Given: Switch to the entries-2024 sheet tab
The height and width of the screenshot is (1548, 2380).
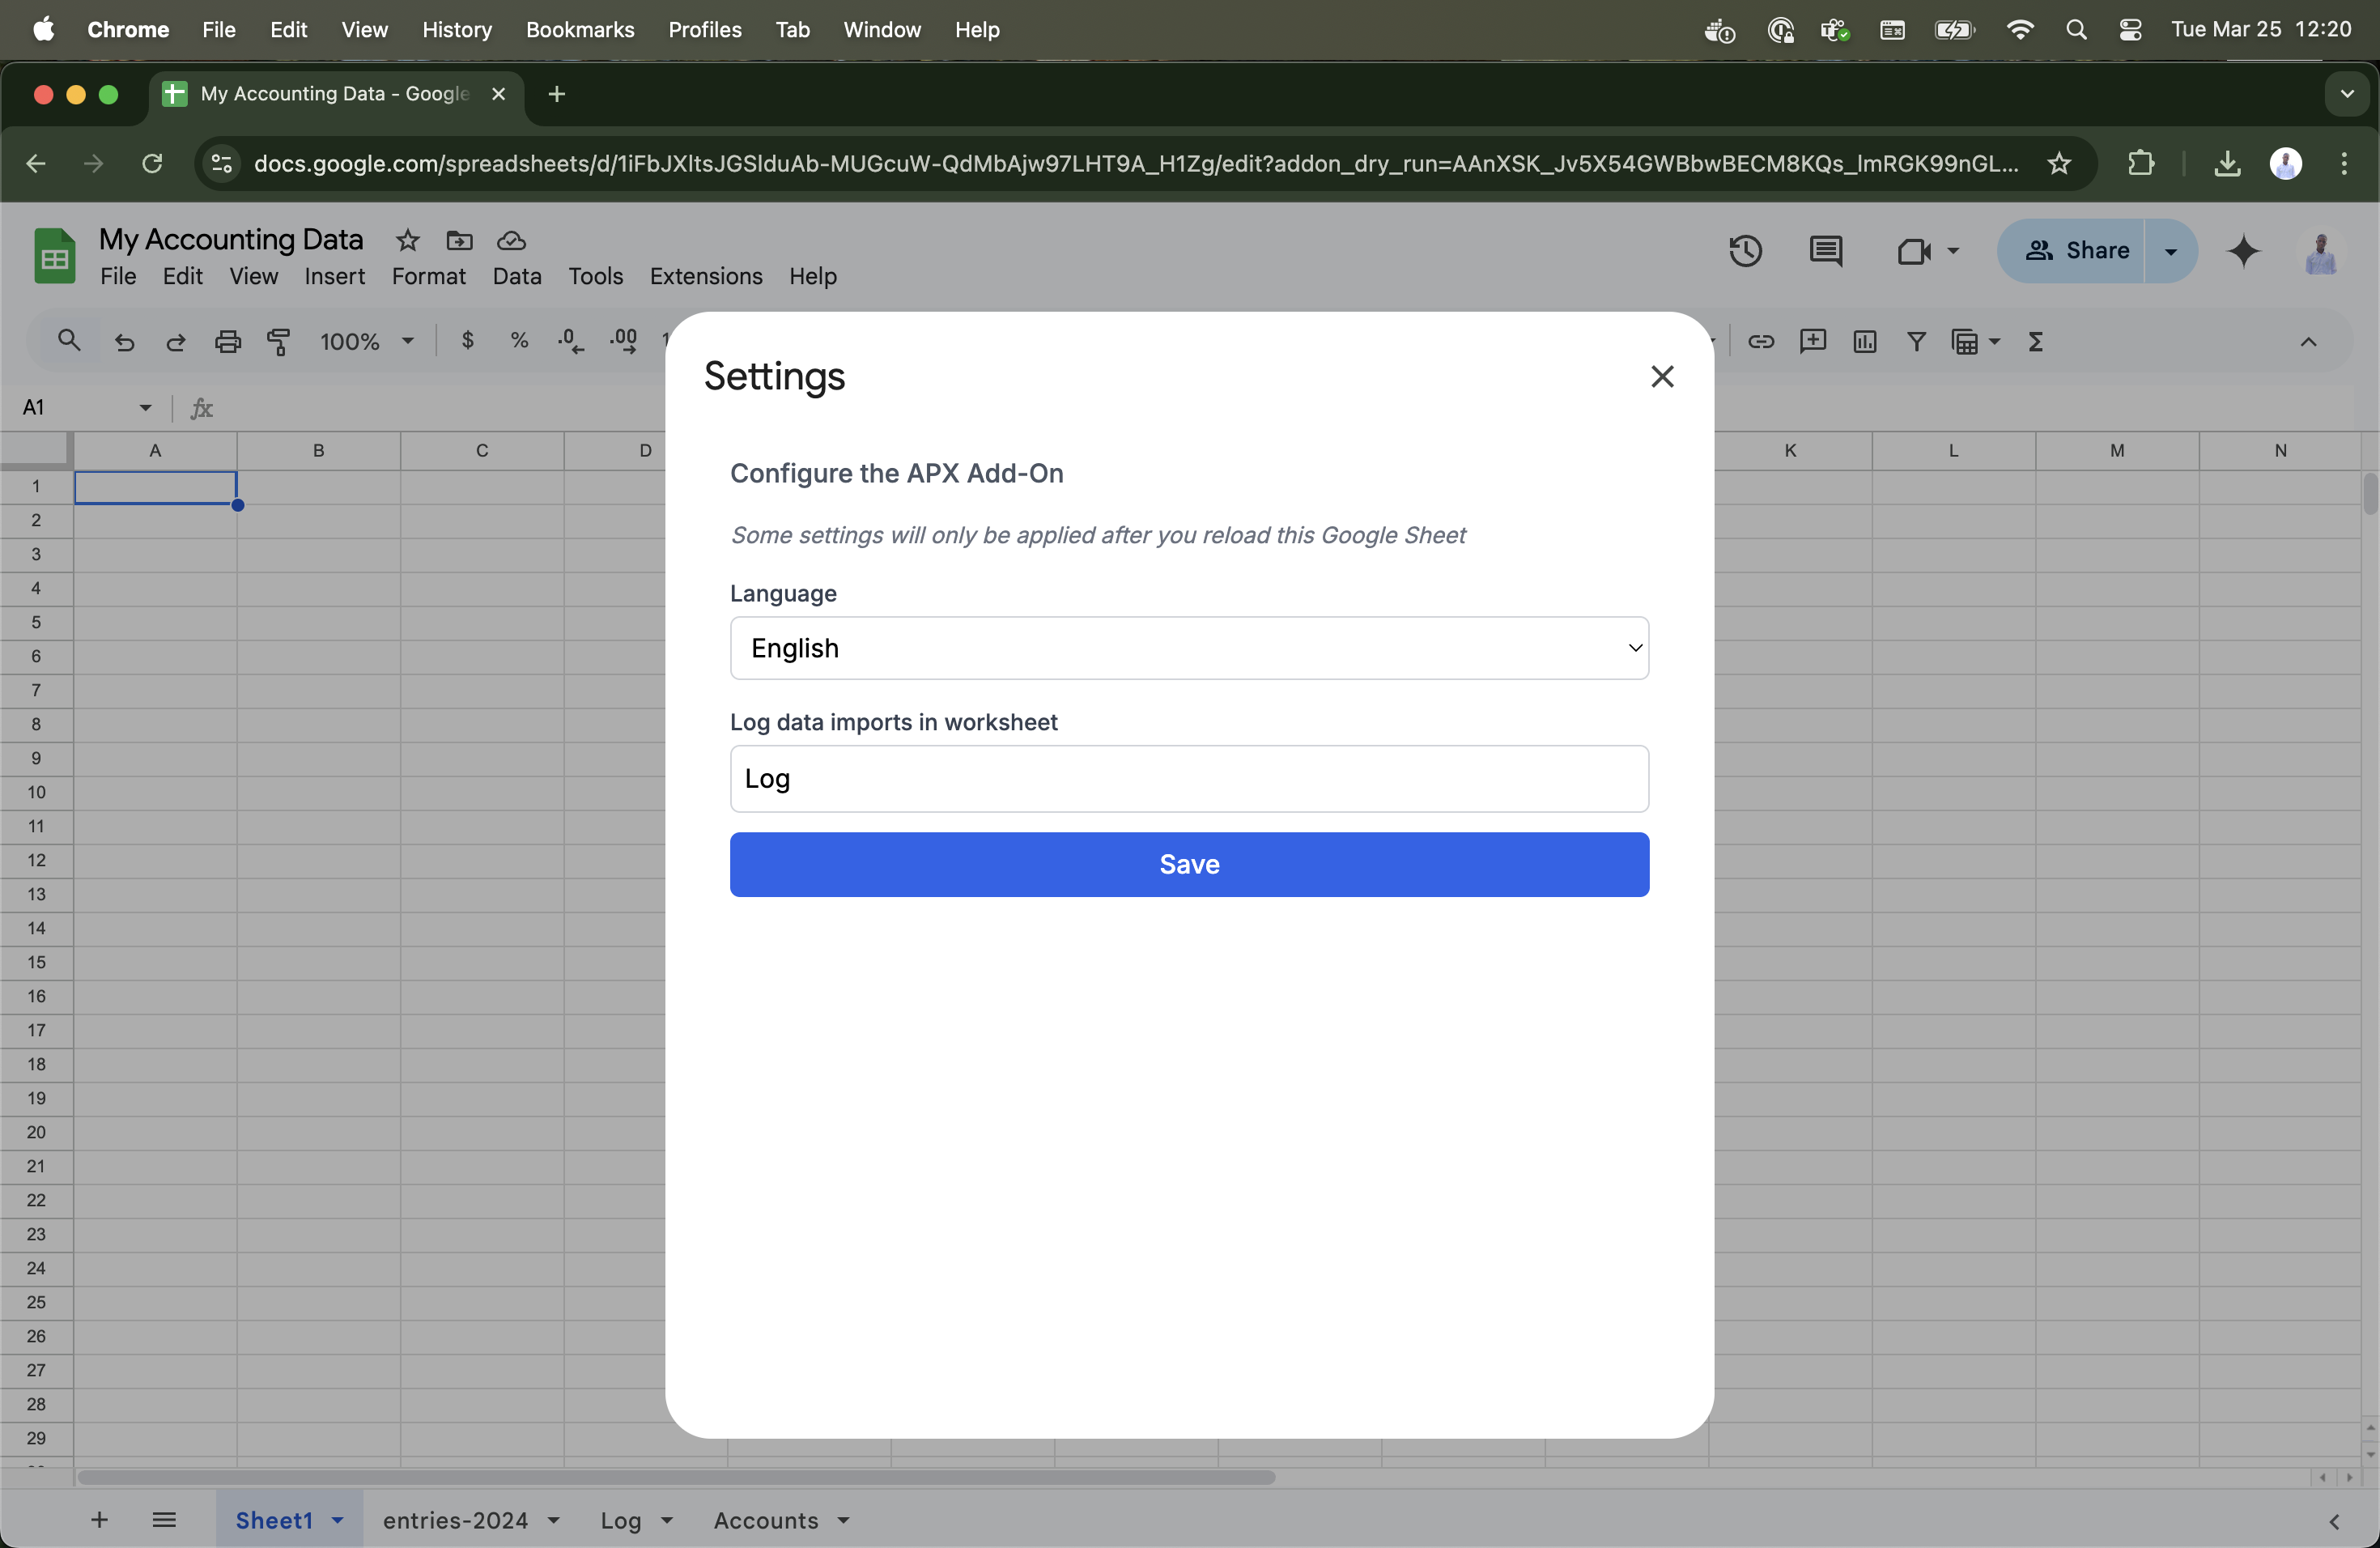Looking at the screenshot, I should pos(455,1520).
